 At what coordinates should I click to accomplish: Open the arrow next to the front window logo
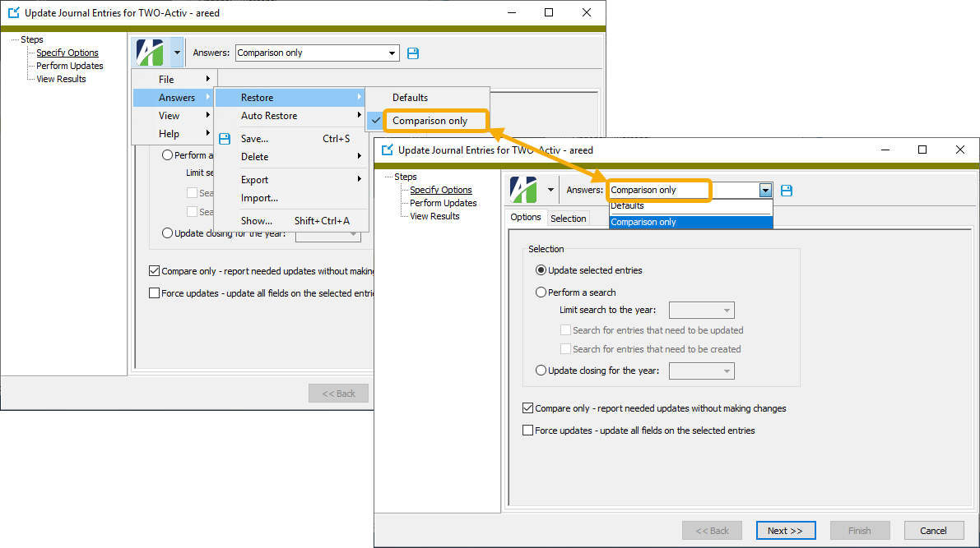tap(550, 191)
